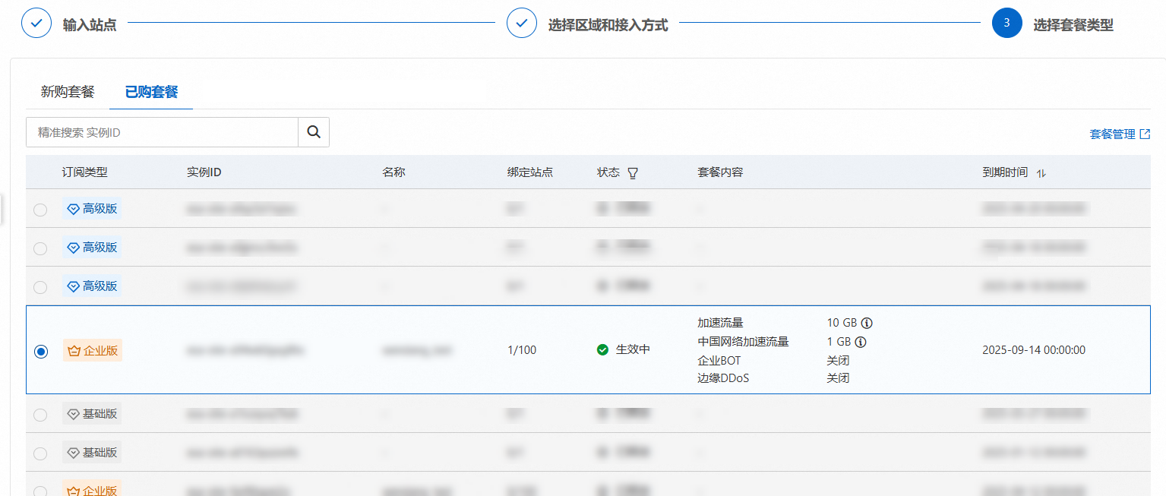Screen dimensions: 1166x496
Task: Click the 企业BOT label
Action: (719, 360)
